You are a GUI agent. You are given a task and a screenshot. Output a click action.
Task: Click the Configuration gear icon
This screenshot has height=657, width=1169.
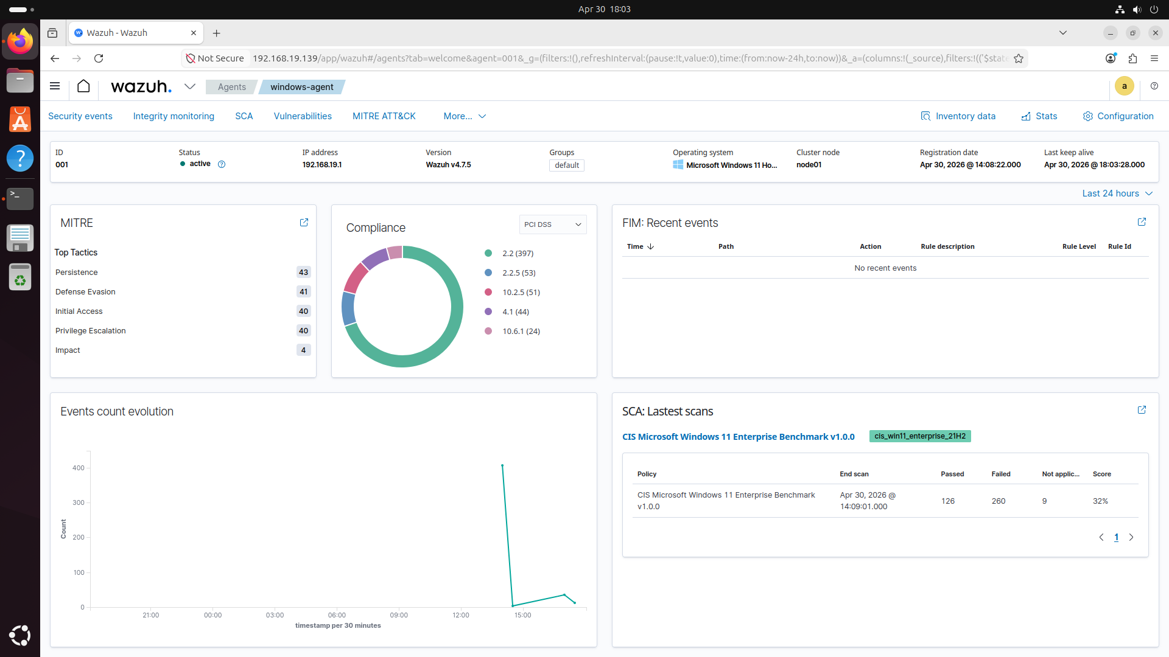click(x=1088, y=116)
